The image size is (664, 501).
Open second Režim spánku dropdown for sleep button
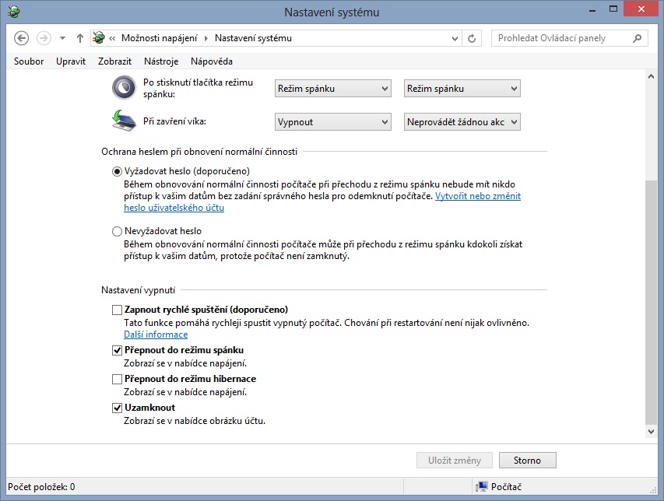click(462, 89)
